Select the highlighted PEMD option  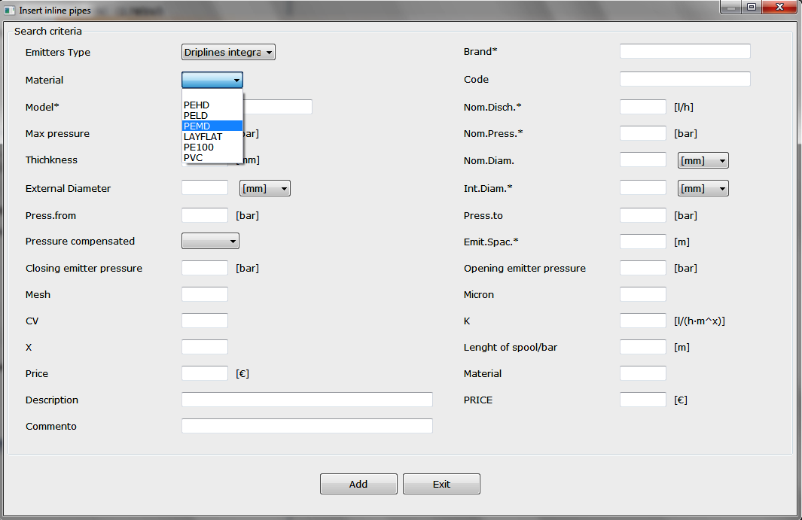[196, 126]
